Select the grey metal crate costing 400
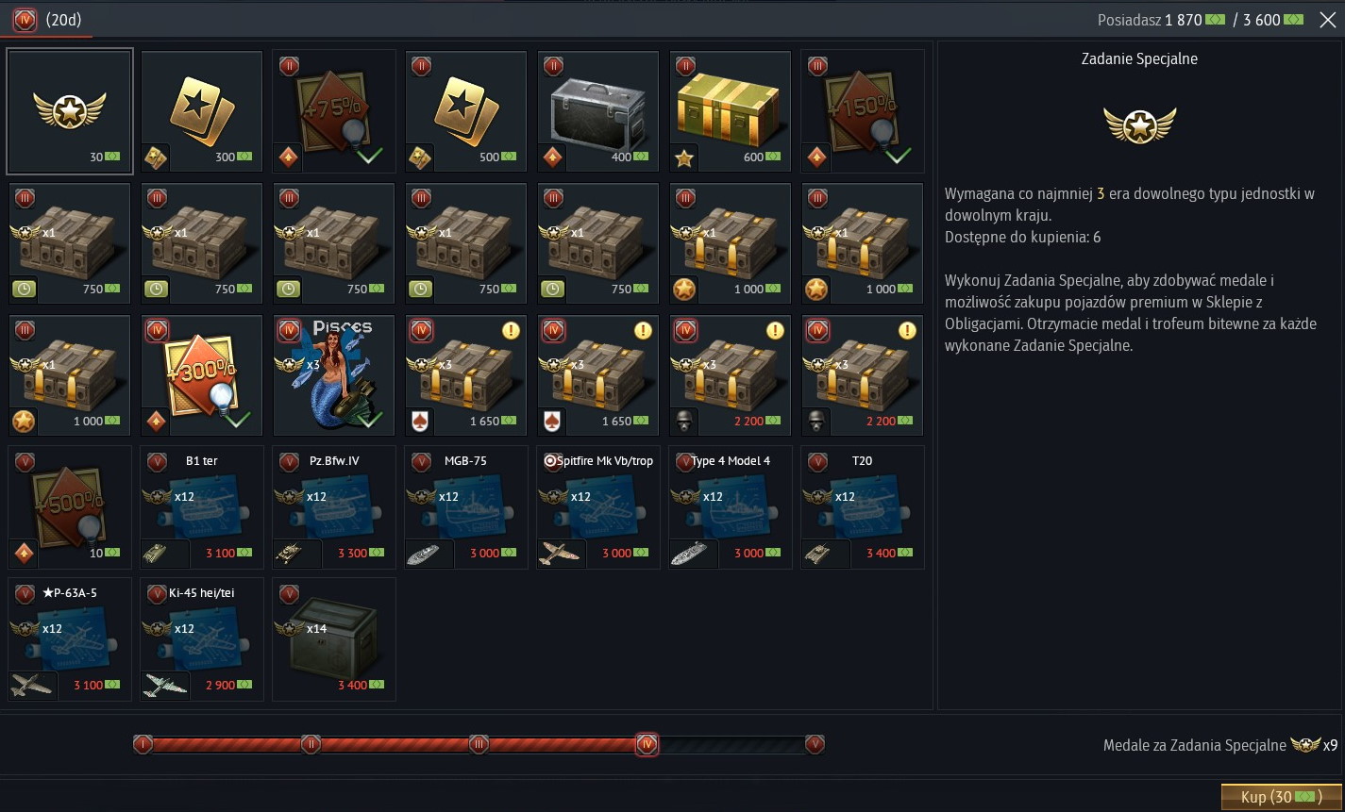The height and width of the screenshot is (812, 1345). 598,111
